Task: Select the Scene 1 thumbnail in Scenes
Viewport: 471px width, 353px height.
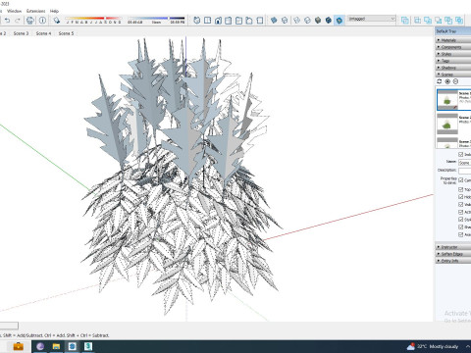Action: [447, 99]
